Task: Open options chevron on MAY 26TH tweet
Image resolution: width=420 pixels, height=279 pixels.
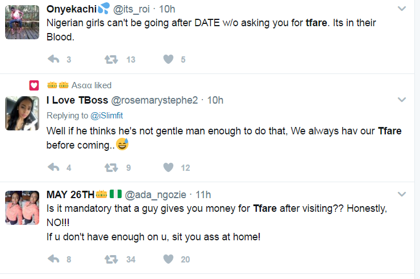Action: pyautogui.click(x=402, y=194)
